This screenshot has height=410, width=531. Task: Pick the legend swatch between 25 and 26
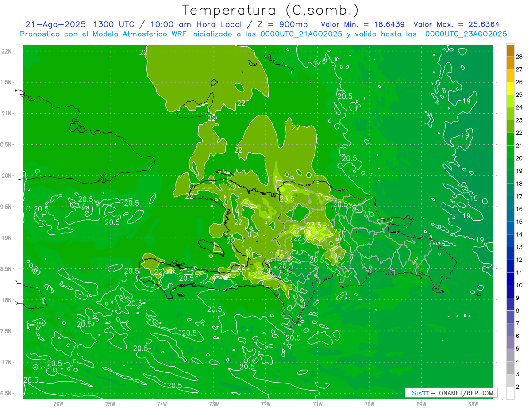point(510,88)
